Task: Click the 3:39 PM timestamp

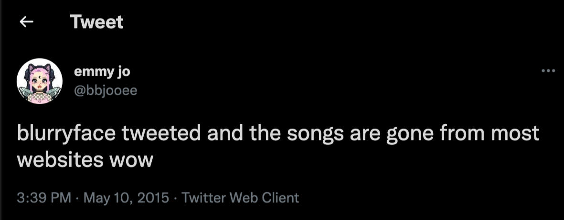Action: click(44, 198)
